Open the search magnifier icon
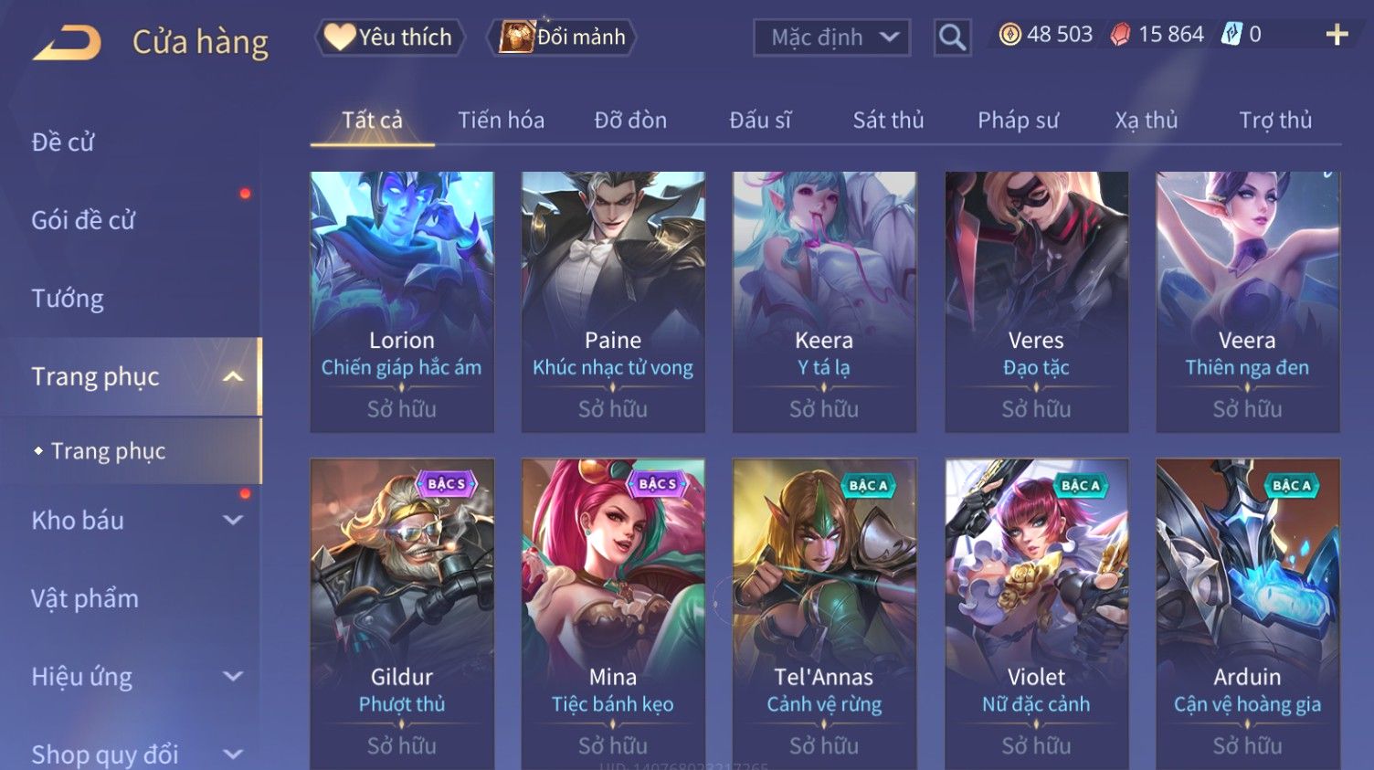 click(x=952, y=37)
